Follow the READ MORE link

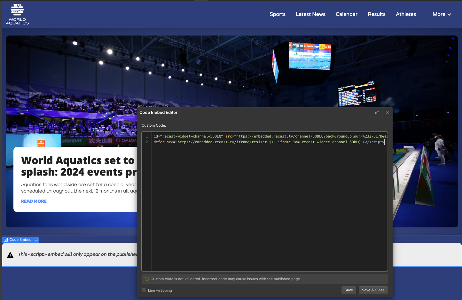coord(34,201)
